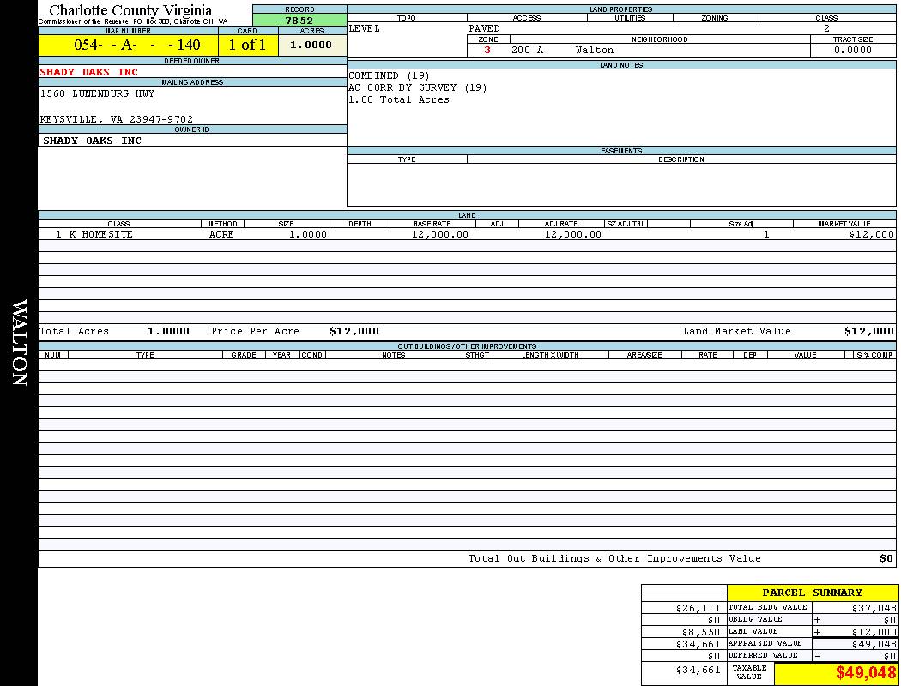Select the 'K HOMESITE' land class row
The height and width of the screenshot is (686, 901).
[x=100, y=234]
